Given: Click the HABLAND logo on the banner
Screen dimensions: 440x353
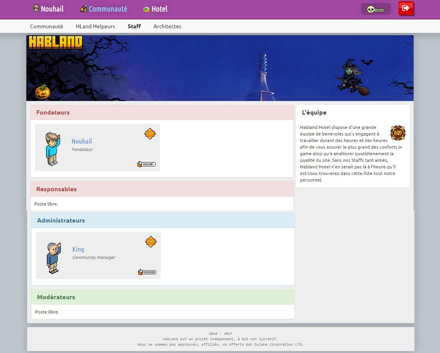Looking at the screenshot, I should pos(55,43).
